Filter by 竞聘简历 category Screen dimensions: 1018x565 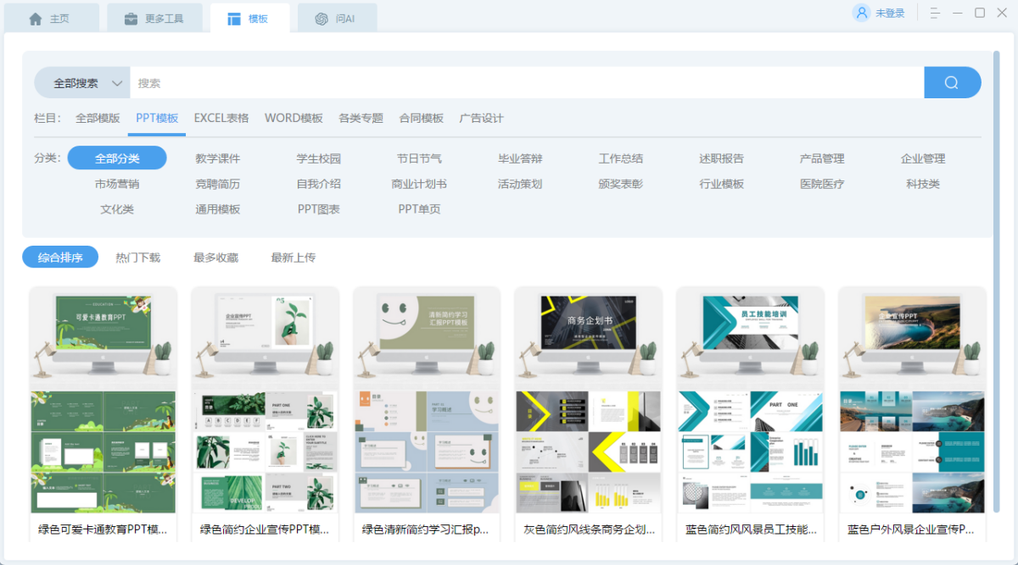tap(218, 184)
